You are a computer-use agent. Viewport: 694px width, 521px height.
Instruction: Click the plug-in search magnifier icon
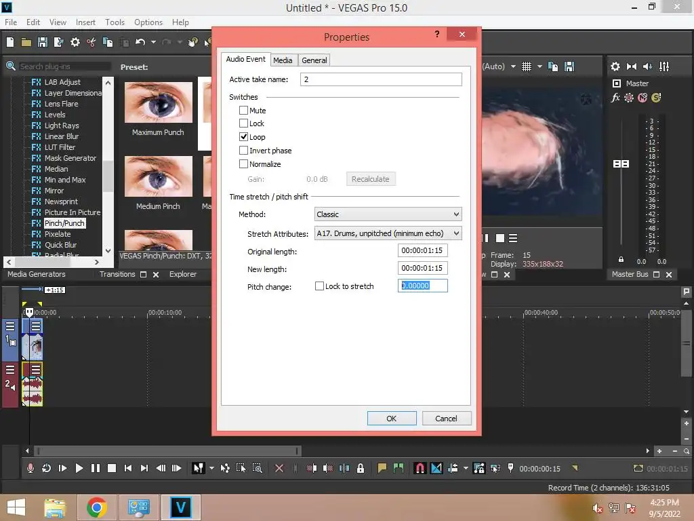[11, 66]
